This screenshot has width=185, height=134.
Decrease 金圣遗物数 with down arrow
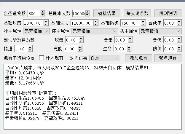point(43,15)
